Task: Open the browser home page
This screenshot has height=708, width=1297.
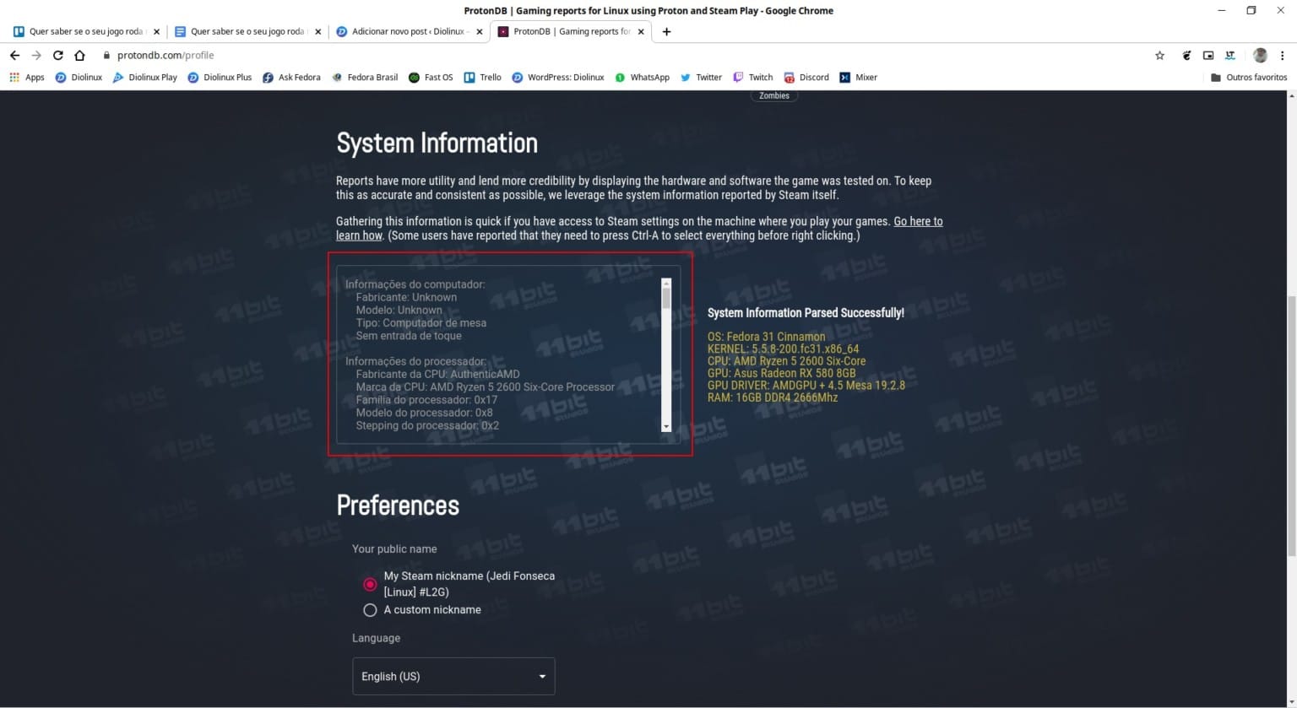Action: (x=79, y=55)
